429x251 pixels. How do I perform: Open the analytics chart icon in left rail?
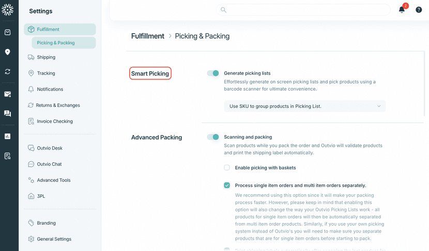coord(7,137)
